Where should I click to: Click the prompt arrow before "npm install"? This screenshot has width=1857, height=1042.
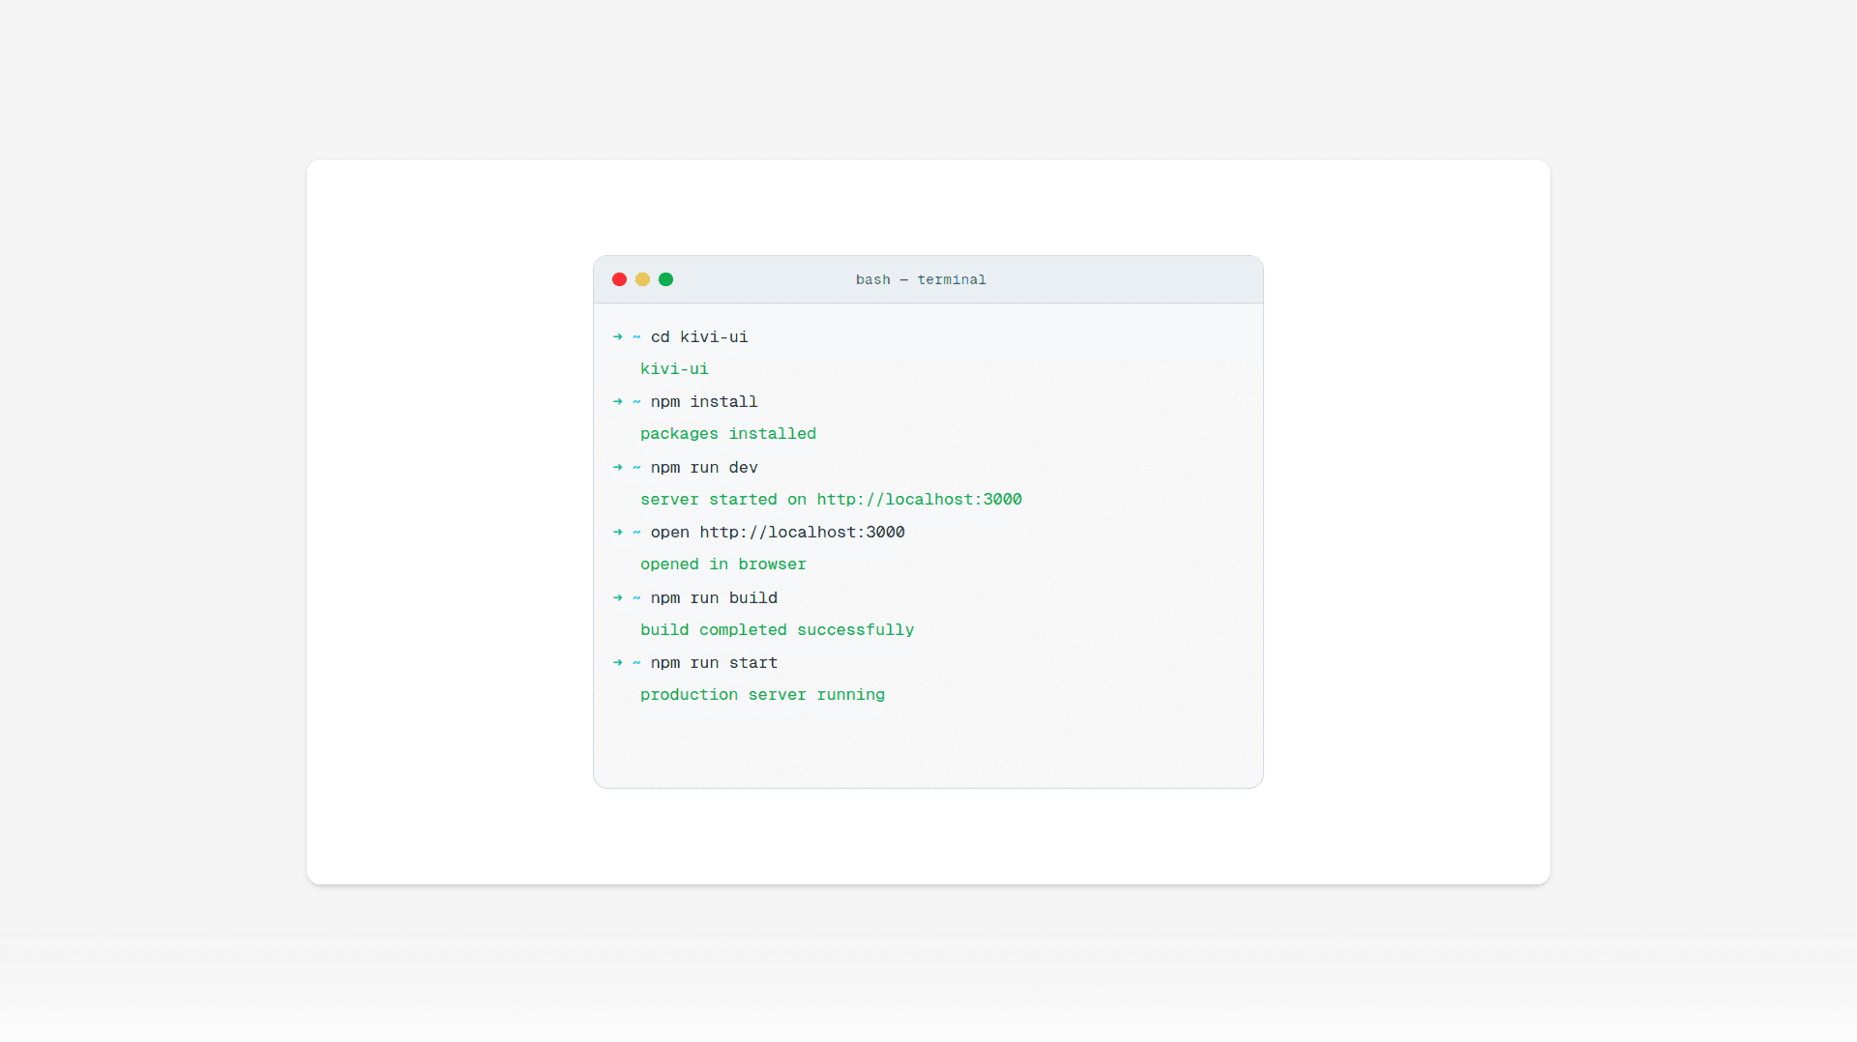pos(618,401)
